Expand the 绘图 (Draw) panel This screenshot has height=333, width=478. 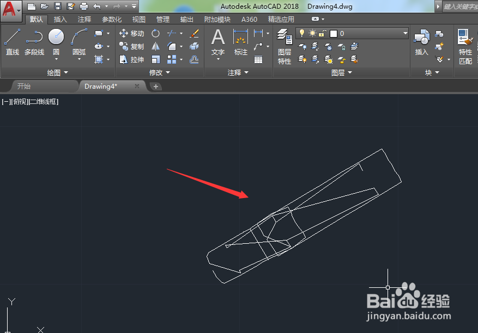(x=58, y=72)
